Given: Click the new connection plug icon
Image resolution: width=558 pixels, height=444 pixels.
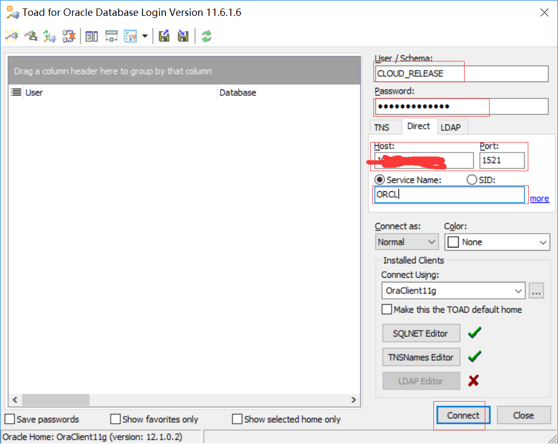Looking at the screenshot, I should pos(12,36).
